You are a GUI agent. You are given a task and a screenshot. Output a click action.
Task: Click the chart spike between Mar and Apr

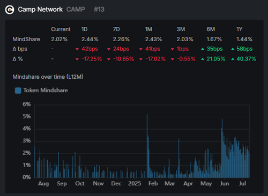(178, 158)
